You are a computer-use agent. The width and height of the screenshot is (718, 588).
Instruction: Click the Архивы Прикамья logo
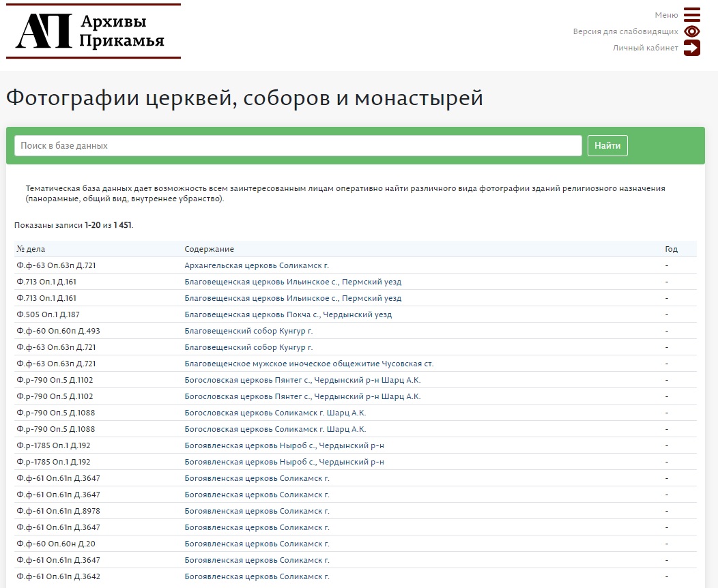click(94, 31)
